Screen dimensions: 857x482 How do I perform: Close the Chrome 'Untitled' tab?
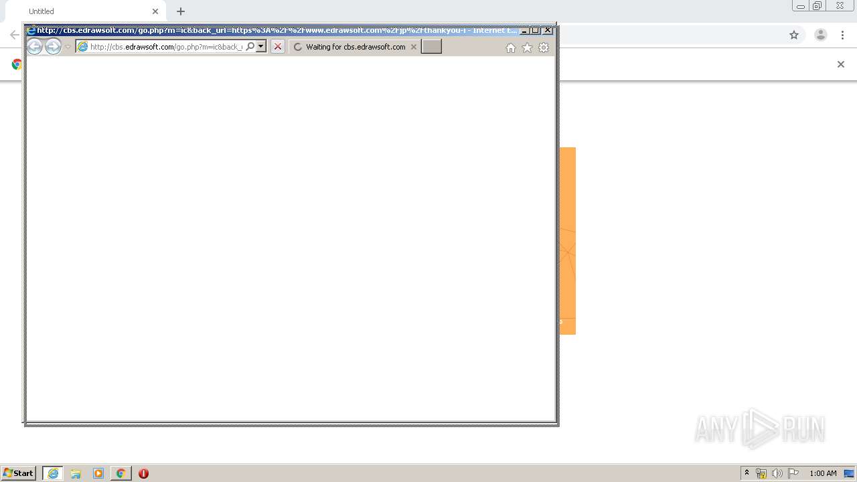155,11
